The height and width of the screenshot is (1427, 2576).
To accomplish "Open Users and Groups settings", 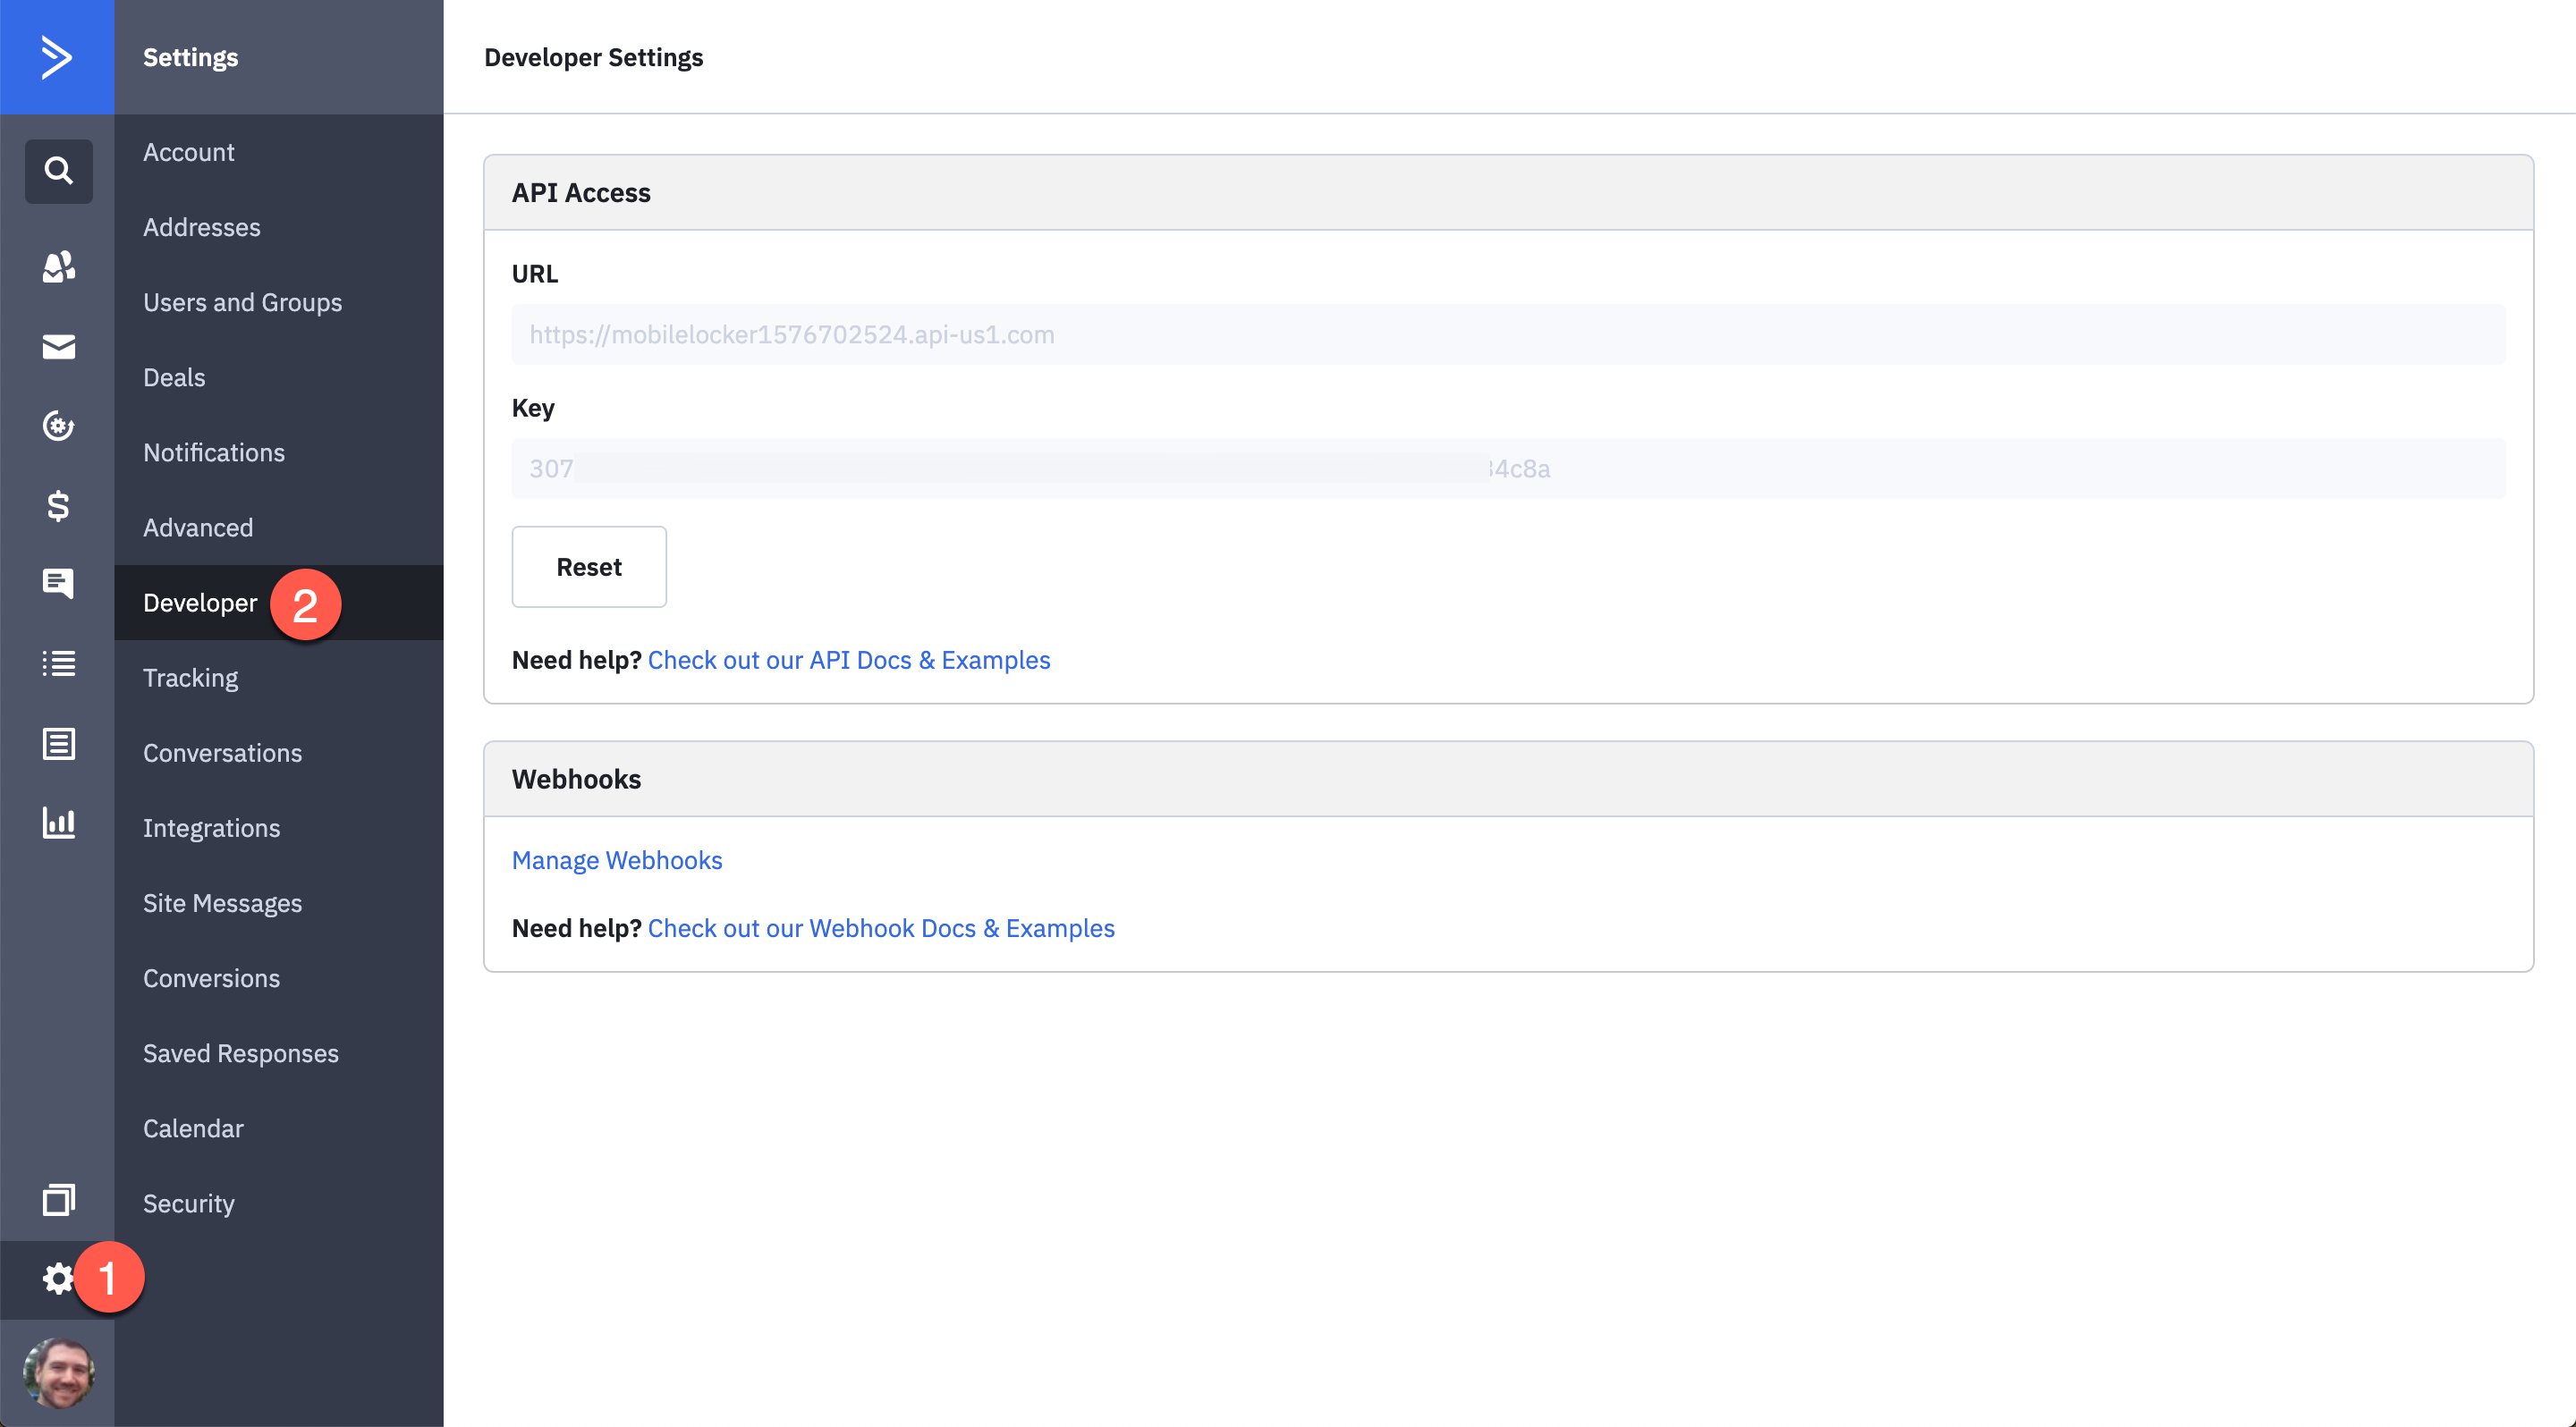I will click(242, 302).
